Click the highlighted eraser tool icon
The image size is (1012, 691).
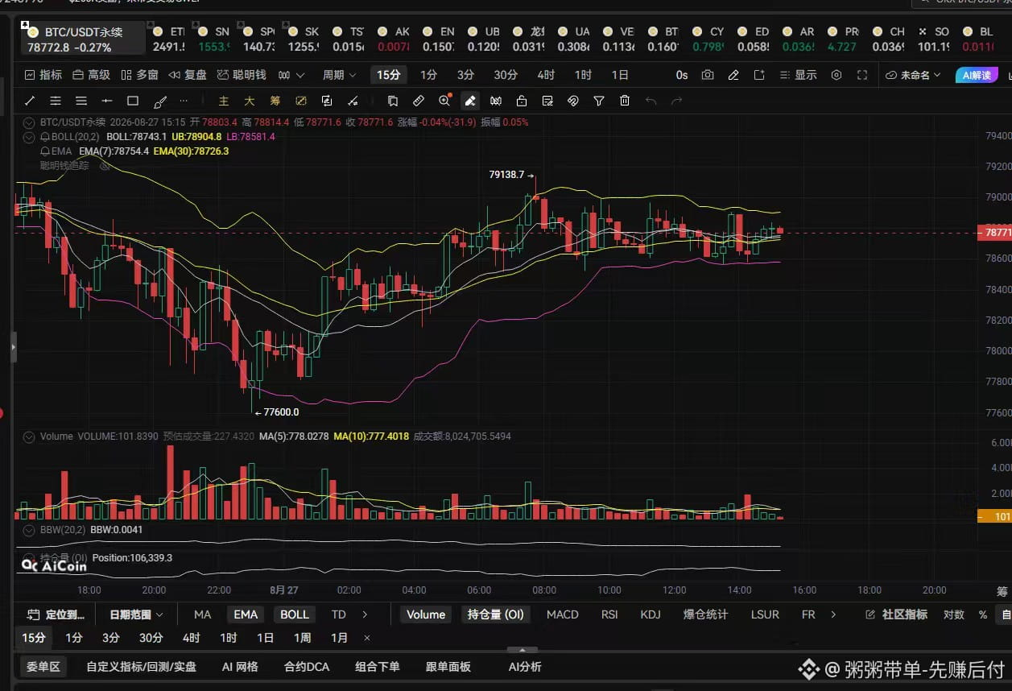click(470, 101)
